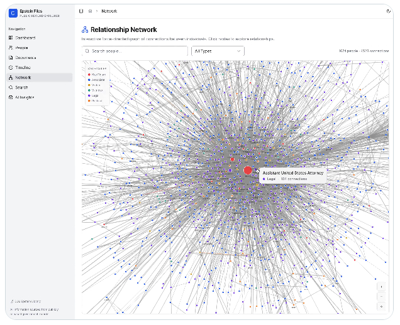The image size is (400, 325).
Task: Open AI Insights from sidebar
Action: (x=25, y=97)
